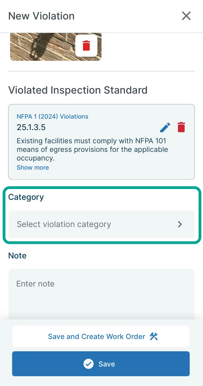The image size is (203, 386).
Task: Click the Violated Inspection Standard heading
Action: pos(78,90)
